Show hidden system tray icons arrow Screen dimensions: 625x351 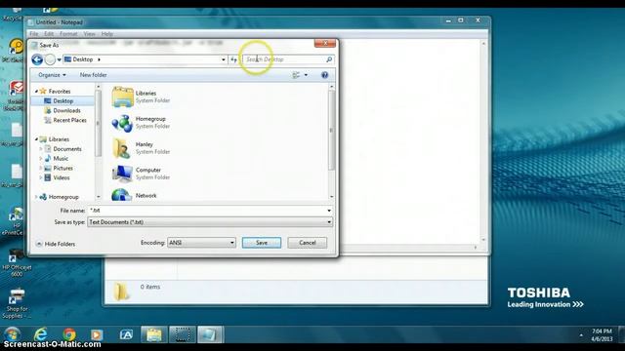(581, 335)
